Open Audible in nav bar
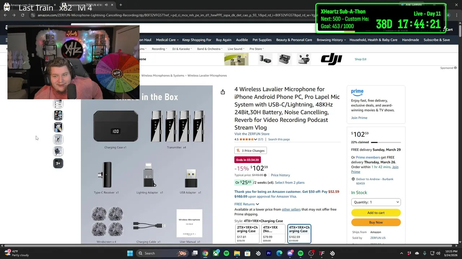The image size is (462, 259). coord(242,40)
